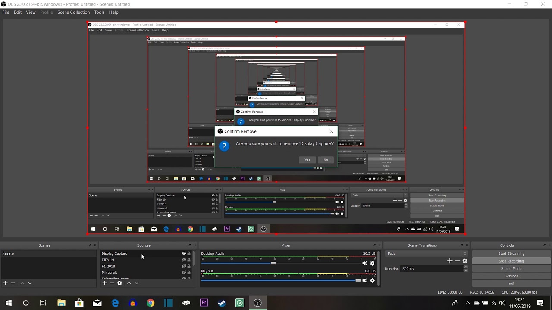552x310 pixels.
Task: Remove transition with Scene Transitions minus icon
Action: [x=457, y=261]
